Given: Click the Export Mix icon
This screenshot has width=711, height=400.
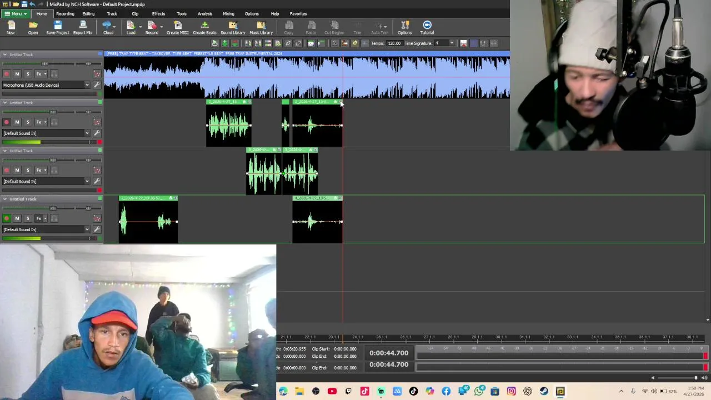Looking at the screenshot, I should (83, 28).
